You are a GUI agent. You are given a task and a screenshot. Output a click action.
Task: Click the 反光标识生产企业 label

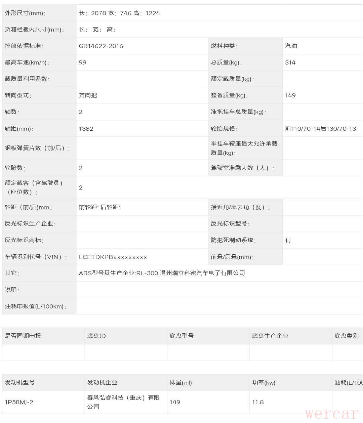tap(30, 224)
